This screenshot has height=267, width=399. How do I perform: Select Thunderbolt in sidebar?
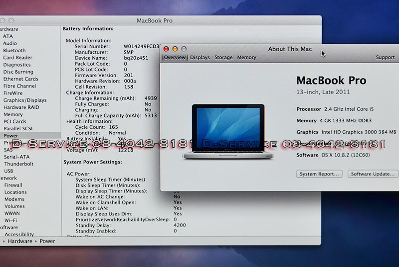point(18,164)
